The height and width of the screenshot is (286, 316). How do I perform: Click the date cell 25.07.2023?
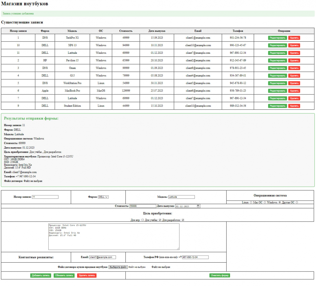[x=157, y=91]
